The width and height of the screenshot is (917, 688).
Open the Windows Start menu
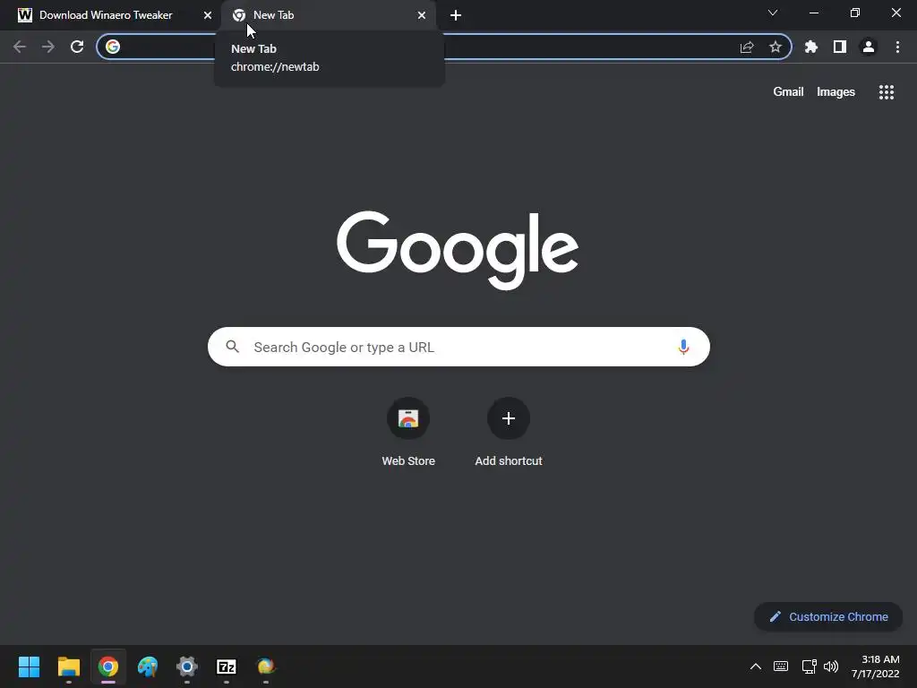[29, 666]
